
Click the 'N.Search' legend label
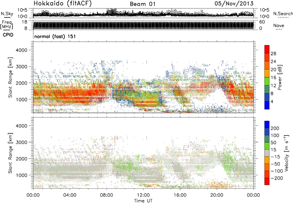tap(283, 14)
